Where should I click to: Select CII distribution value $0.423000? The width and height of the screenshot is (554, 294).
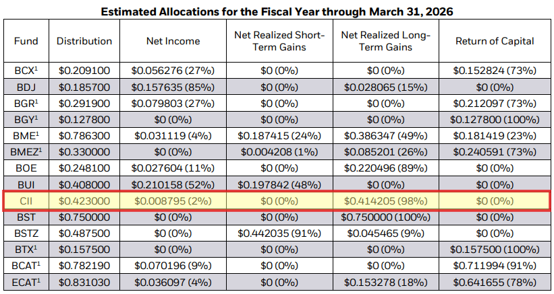click(x=84, y=200)
